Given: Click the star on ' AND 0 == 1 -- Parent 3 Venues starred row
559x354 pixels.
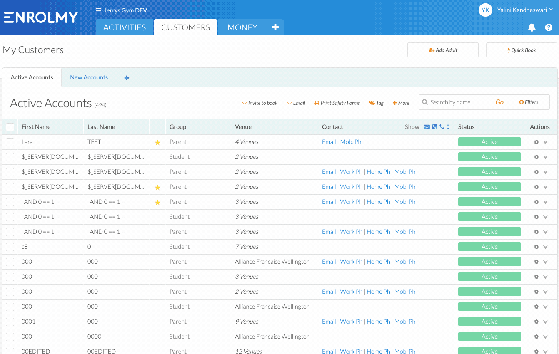Looking at the screenshot, I should click(157, 202).
